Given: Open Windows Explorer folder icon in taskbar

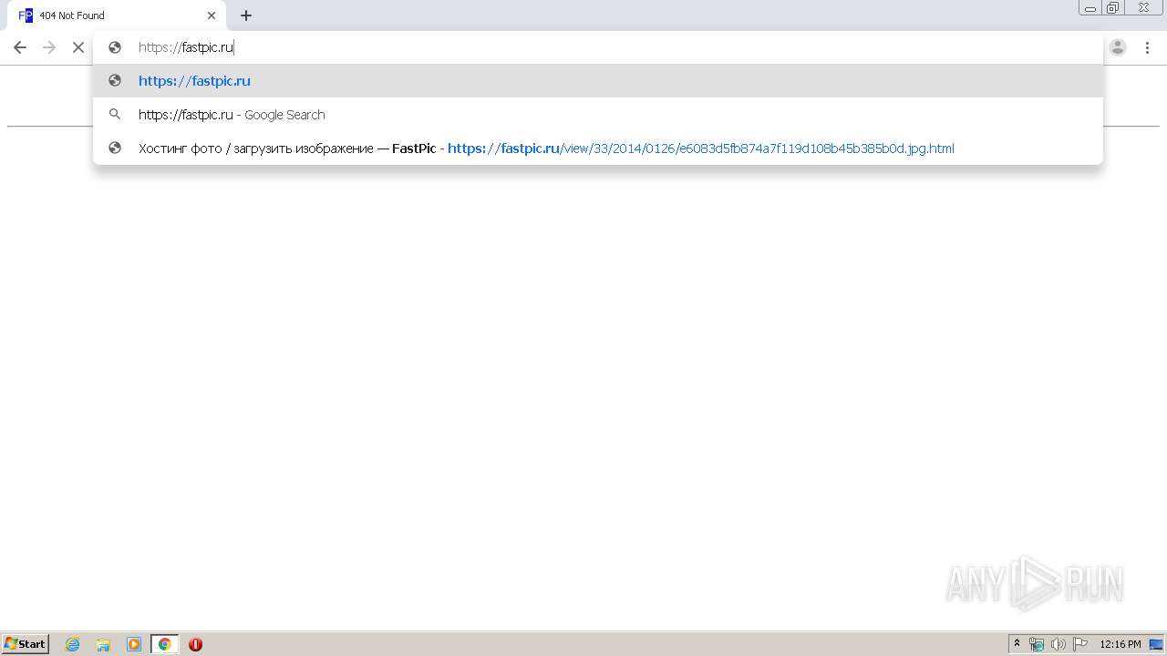Looking at the screenshot, I should tap(103, 644).
